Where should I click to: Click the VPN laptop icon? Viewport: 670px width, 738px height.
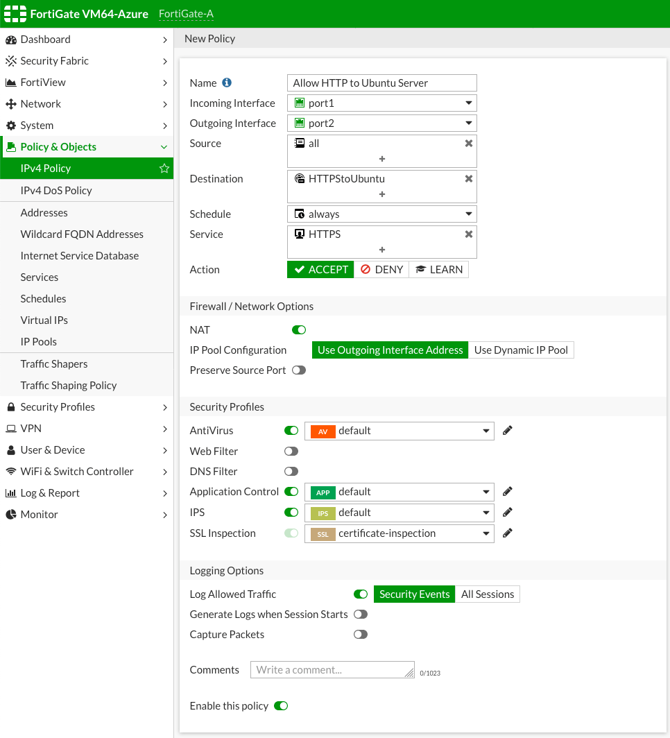[11, 429]
